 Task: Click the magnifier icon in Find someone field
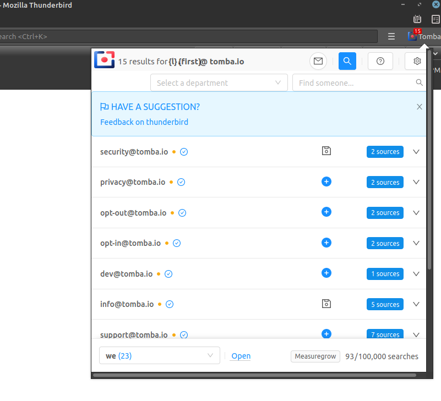tap(419, 83)
